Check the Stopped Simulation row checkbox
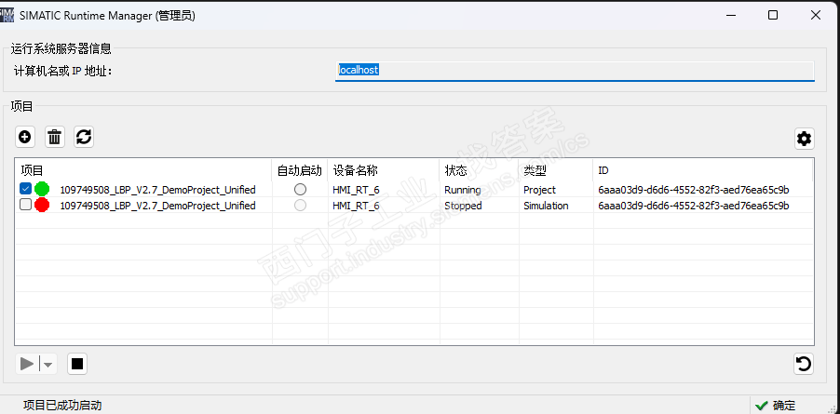840x414 pixels. pyautogui.click(x=25, y=205)
